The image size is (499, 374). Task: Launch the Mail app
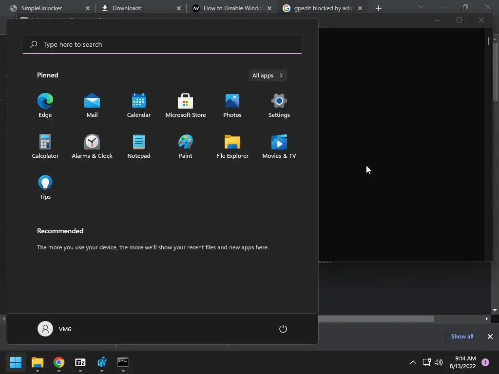point(92,106)
